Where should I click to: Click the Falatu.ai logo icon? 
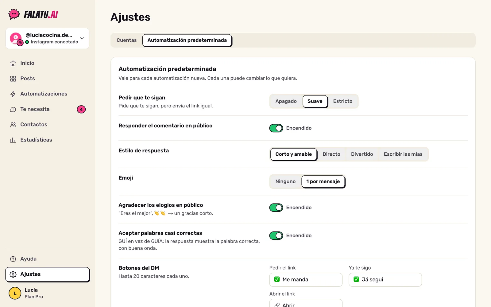tap(14, 14)
